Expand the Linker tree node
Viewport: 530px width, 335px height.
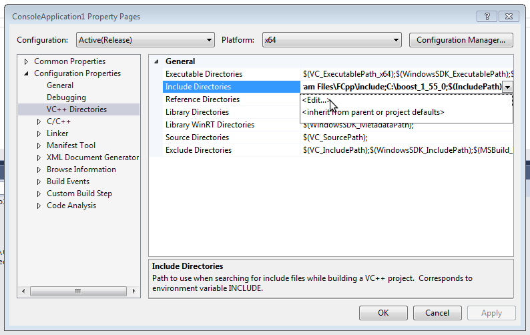pyautogui.click(x=39, y=133)
